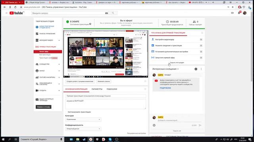
Task: Click Скрыть этот раздел link
Action: point(177,63)
